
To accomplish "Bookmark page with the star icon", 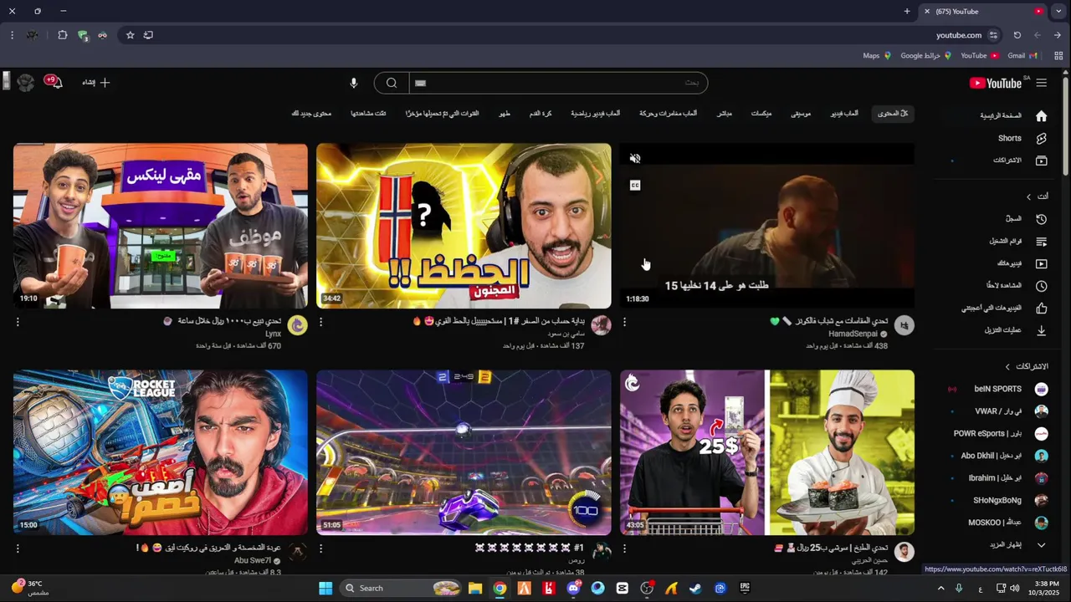I will tap(130, 35).
